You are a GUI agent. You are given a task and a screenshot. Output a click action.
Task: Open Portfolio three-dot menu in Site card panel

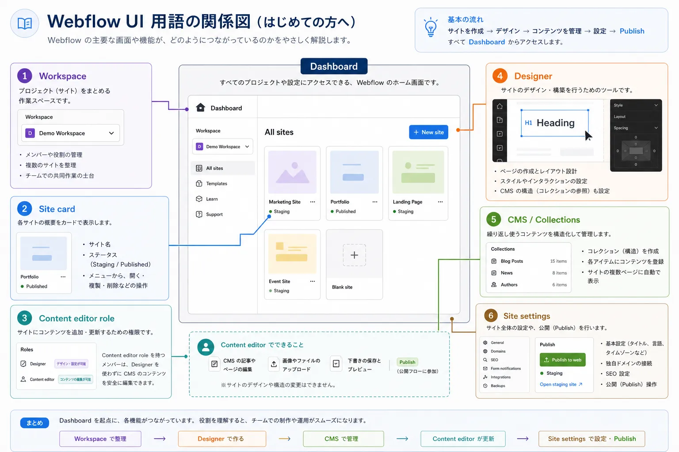[63, 277]
